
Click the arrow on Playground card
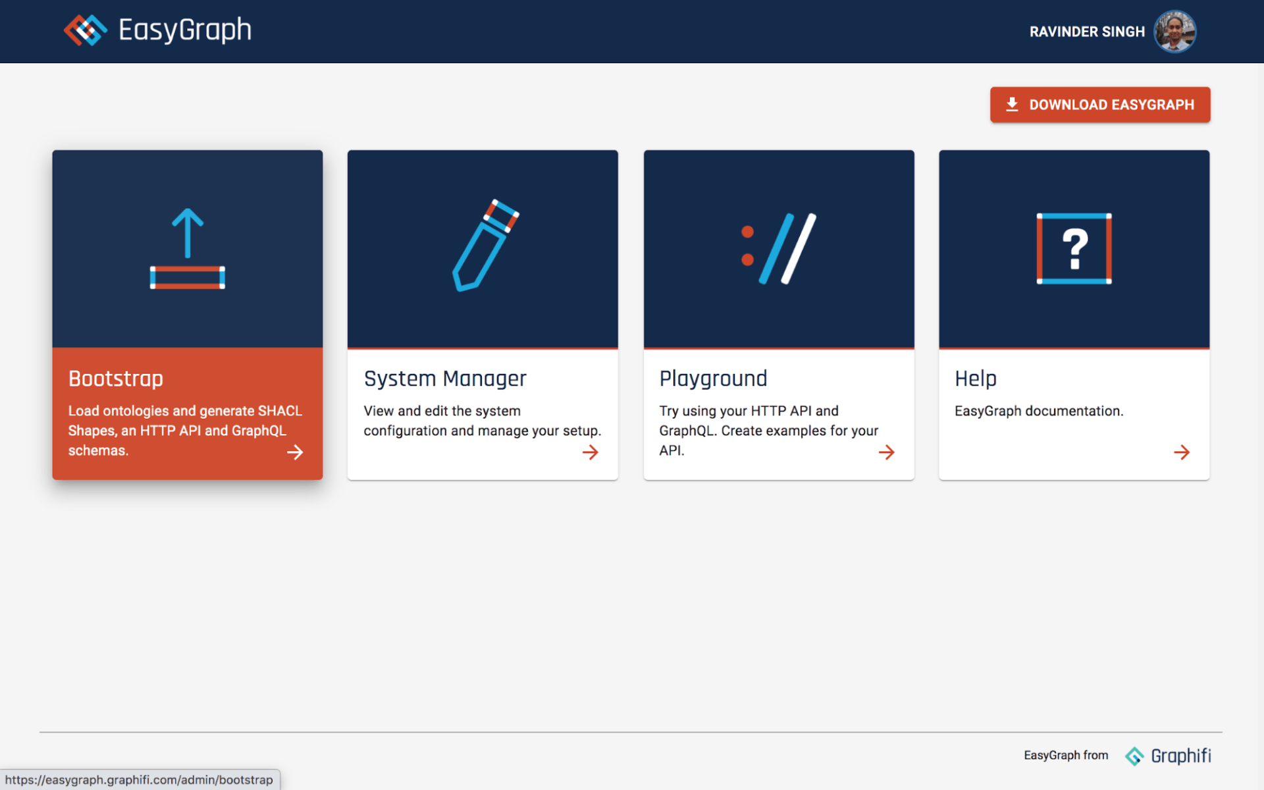pos(886,452)
